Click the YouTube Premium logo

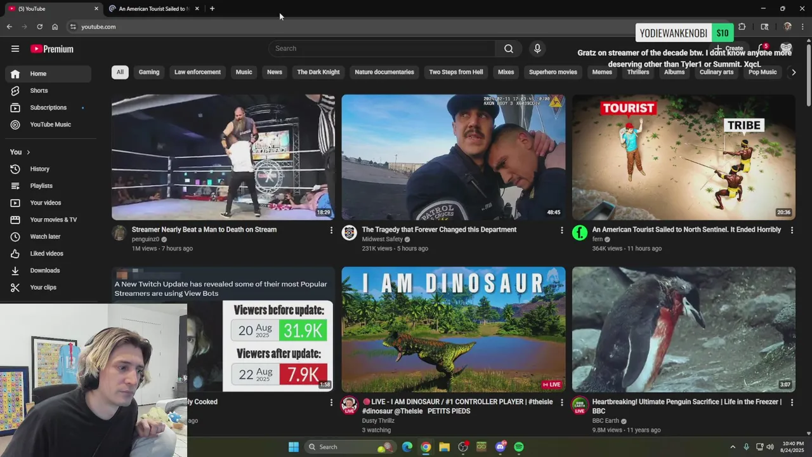coord(52,49)
